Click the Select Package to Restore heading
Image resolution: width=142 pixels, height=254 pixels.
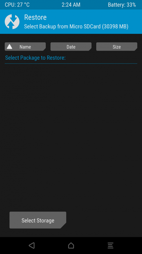click(35, 58)
